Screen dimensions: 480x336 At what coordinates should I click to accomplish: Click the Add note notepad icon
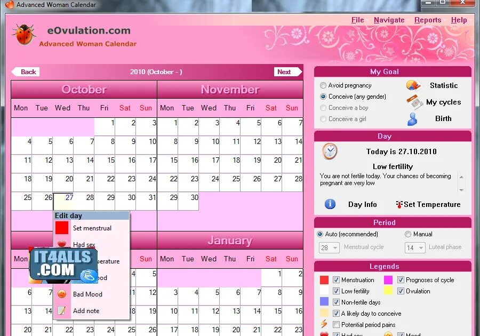62,310
